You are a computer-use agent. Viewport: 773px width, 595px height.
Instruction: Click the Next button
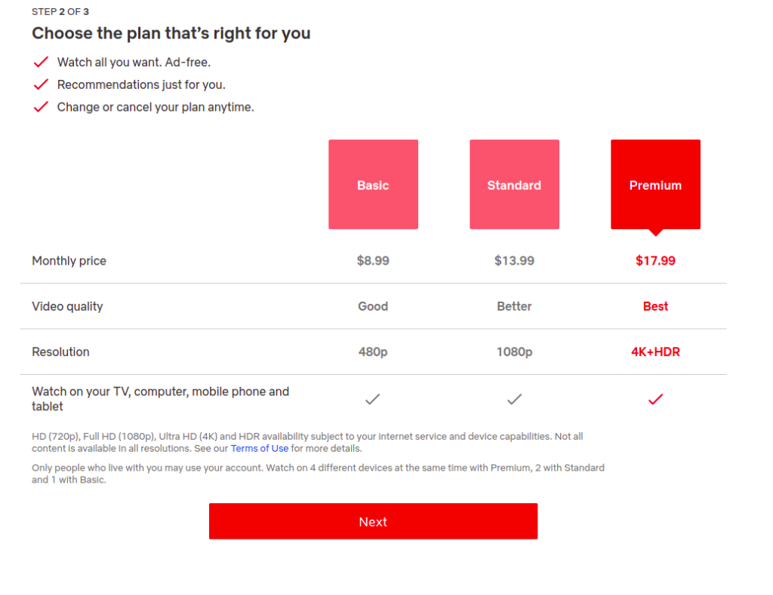[x=373, y=521]
